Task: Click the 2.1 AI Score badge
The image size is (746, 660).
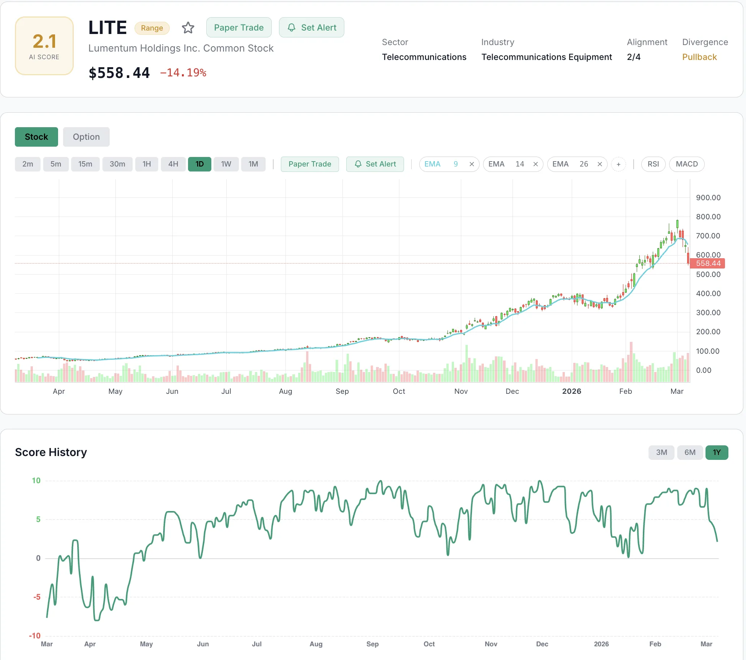Action: pyautogui.click(x=44, y=46)
